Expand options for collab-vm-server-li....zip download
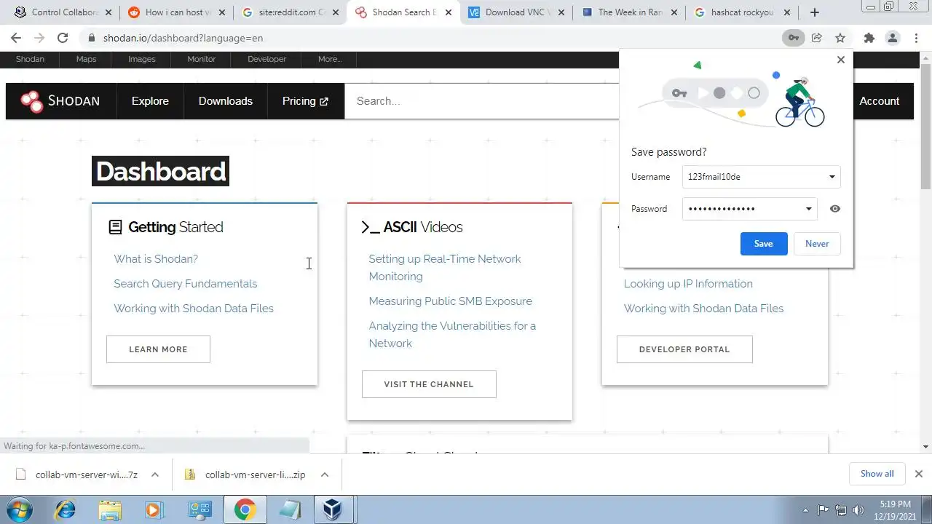Screen dimensions: 932x524 click(325, 475)
